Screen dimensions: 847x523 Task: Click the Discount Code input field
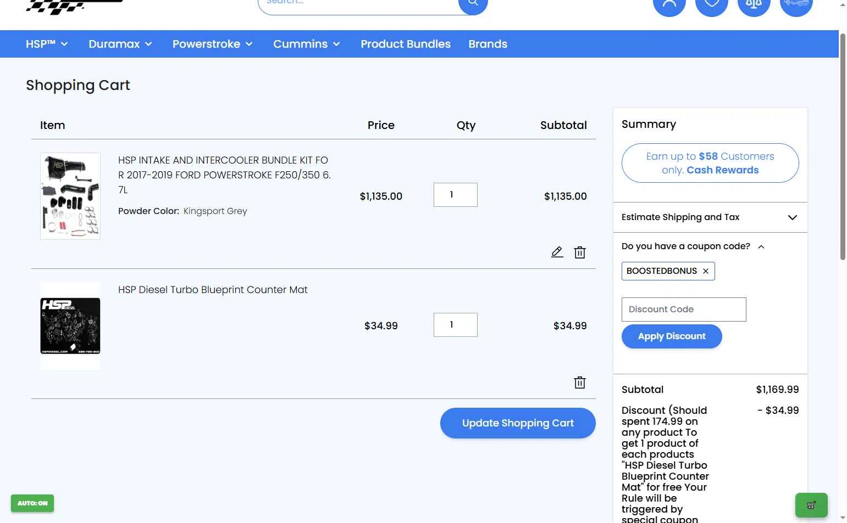pyautogui.click(x=684, y=310)
